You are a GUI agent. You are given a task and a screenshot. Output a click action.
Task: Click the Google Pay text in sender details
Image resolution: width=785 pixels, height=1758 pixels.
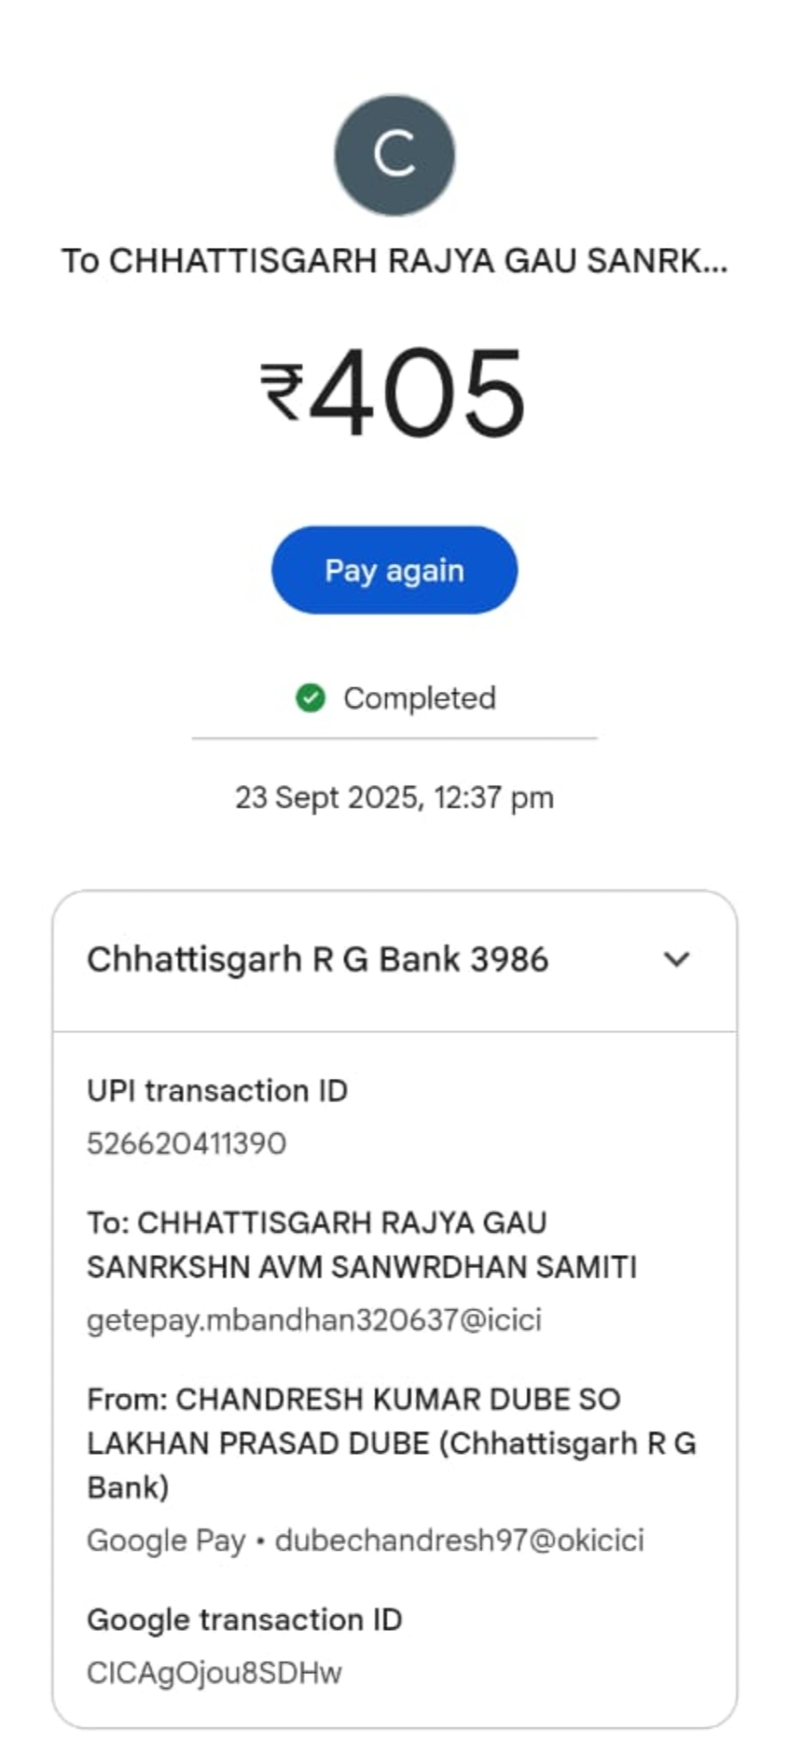click(x=166, y=1540)
